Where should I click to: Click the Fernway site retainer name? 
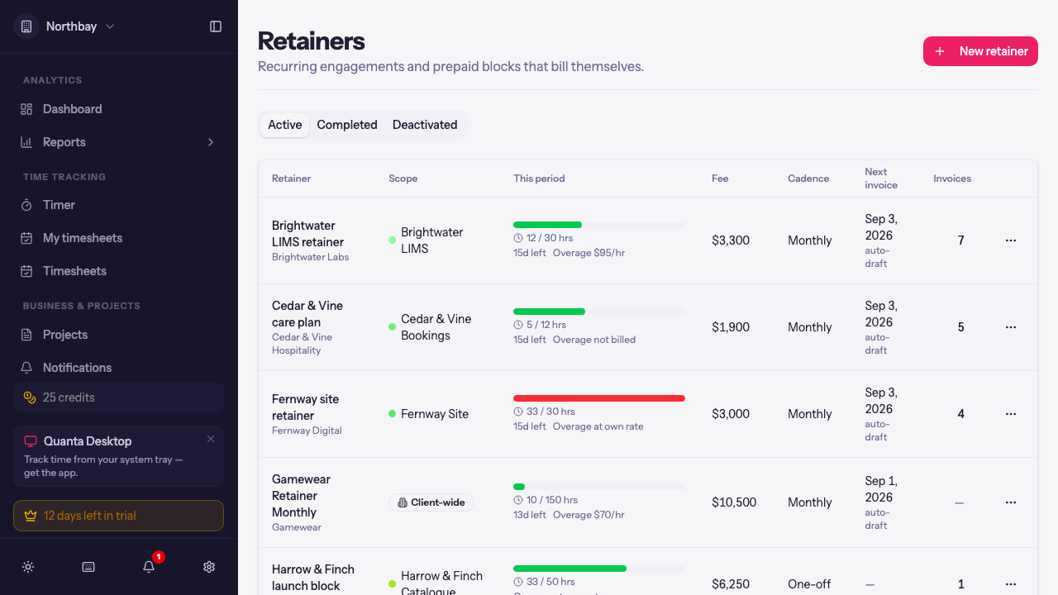305,407
